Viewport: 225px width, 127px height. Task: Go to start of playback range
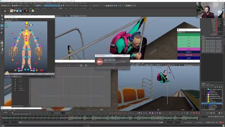pyautogui.click(x=209, y=117)
